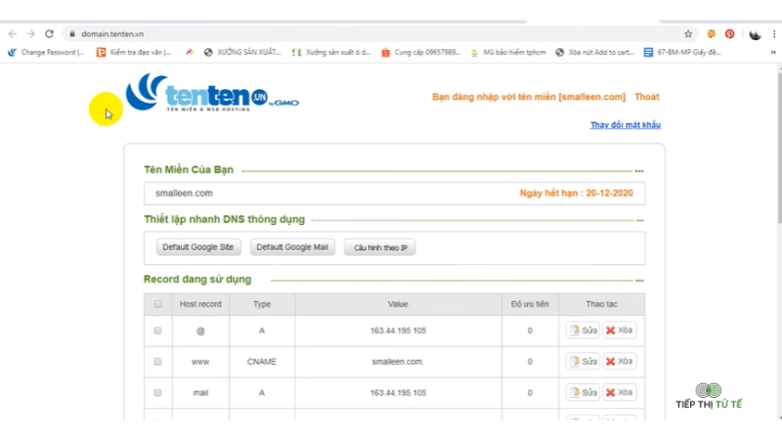Click the Default Google Site button
Image resolution: width=782 pixels, height=440 pixels.
pyautogui.click(x=198, y=247)
